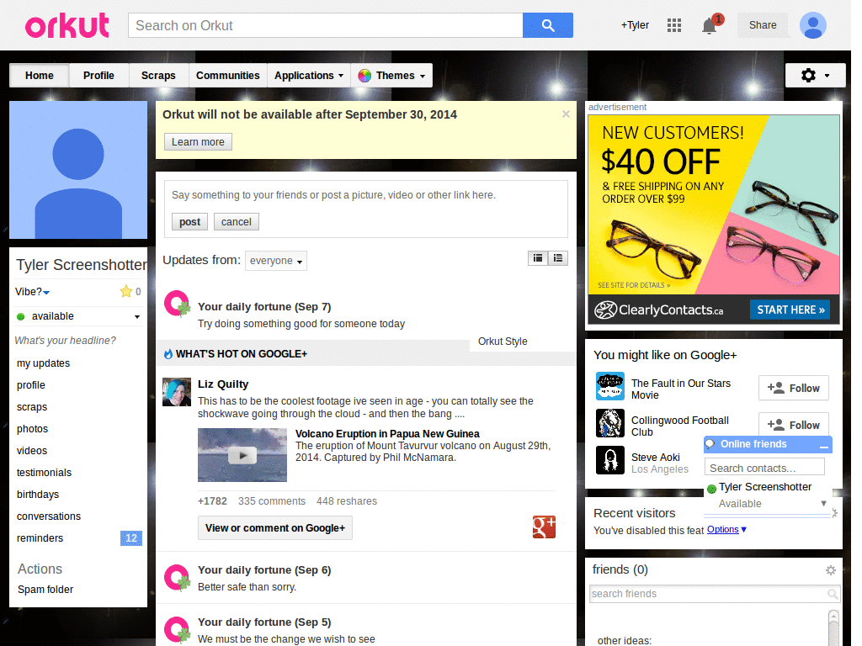Image resolution: width=862 pixels, height=646 pixels.
Task: Expand the Available status in chat panel
Action: pos(823,503)
